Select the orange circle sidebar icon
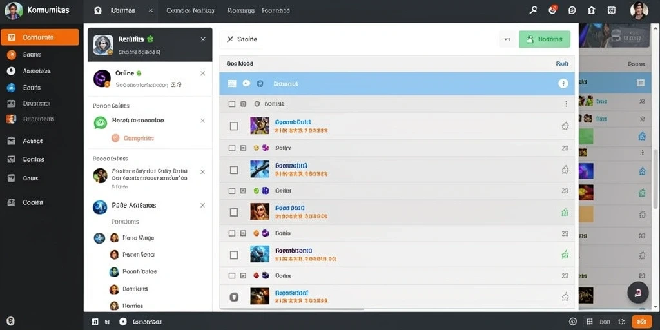 coord(12,54)
